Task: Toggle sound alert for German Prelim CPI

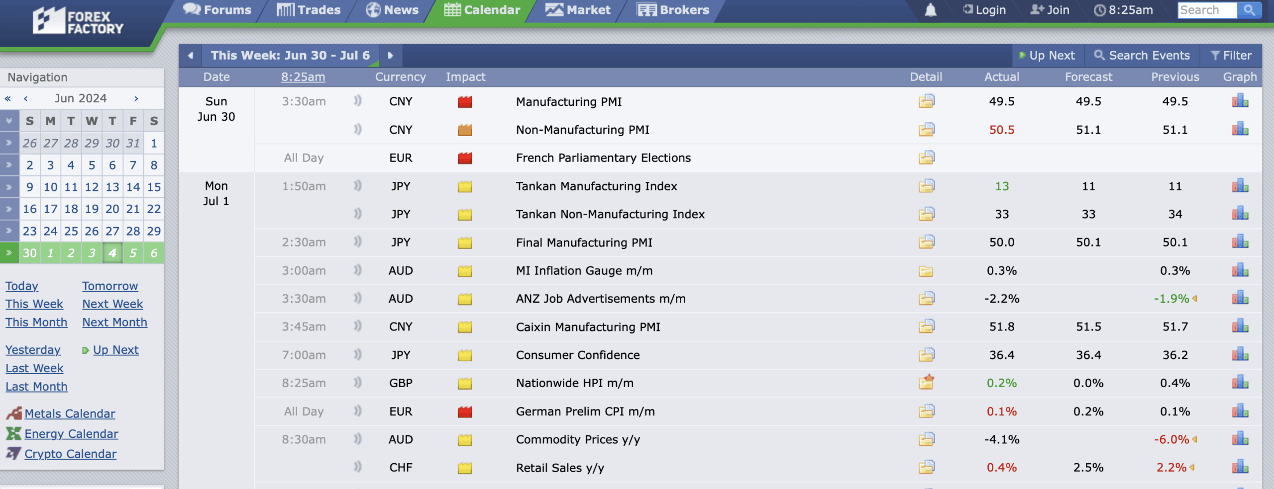Action: [357, 411]
